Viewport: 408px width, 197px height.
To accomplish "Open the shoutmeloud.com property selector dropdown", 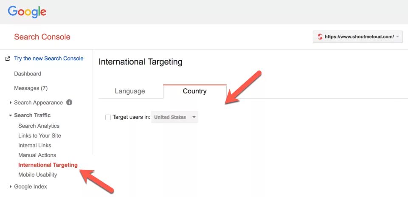I will (357, 37).
